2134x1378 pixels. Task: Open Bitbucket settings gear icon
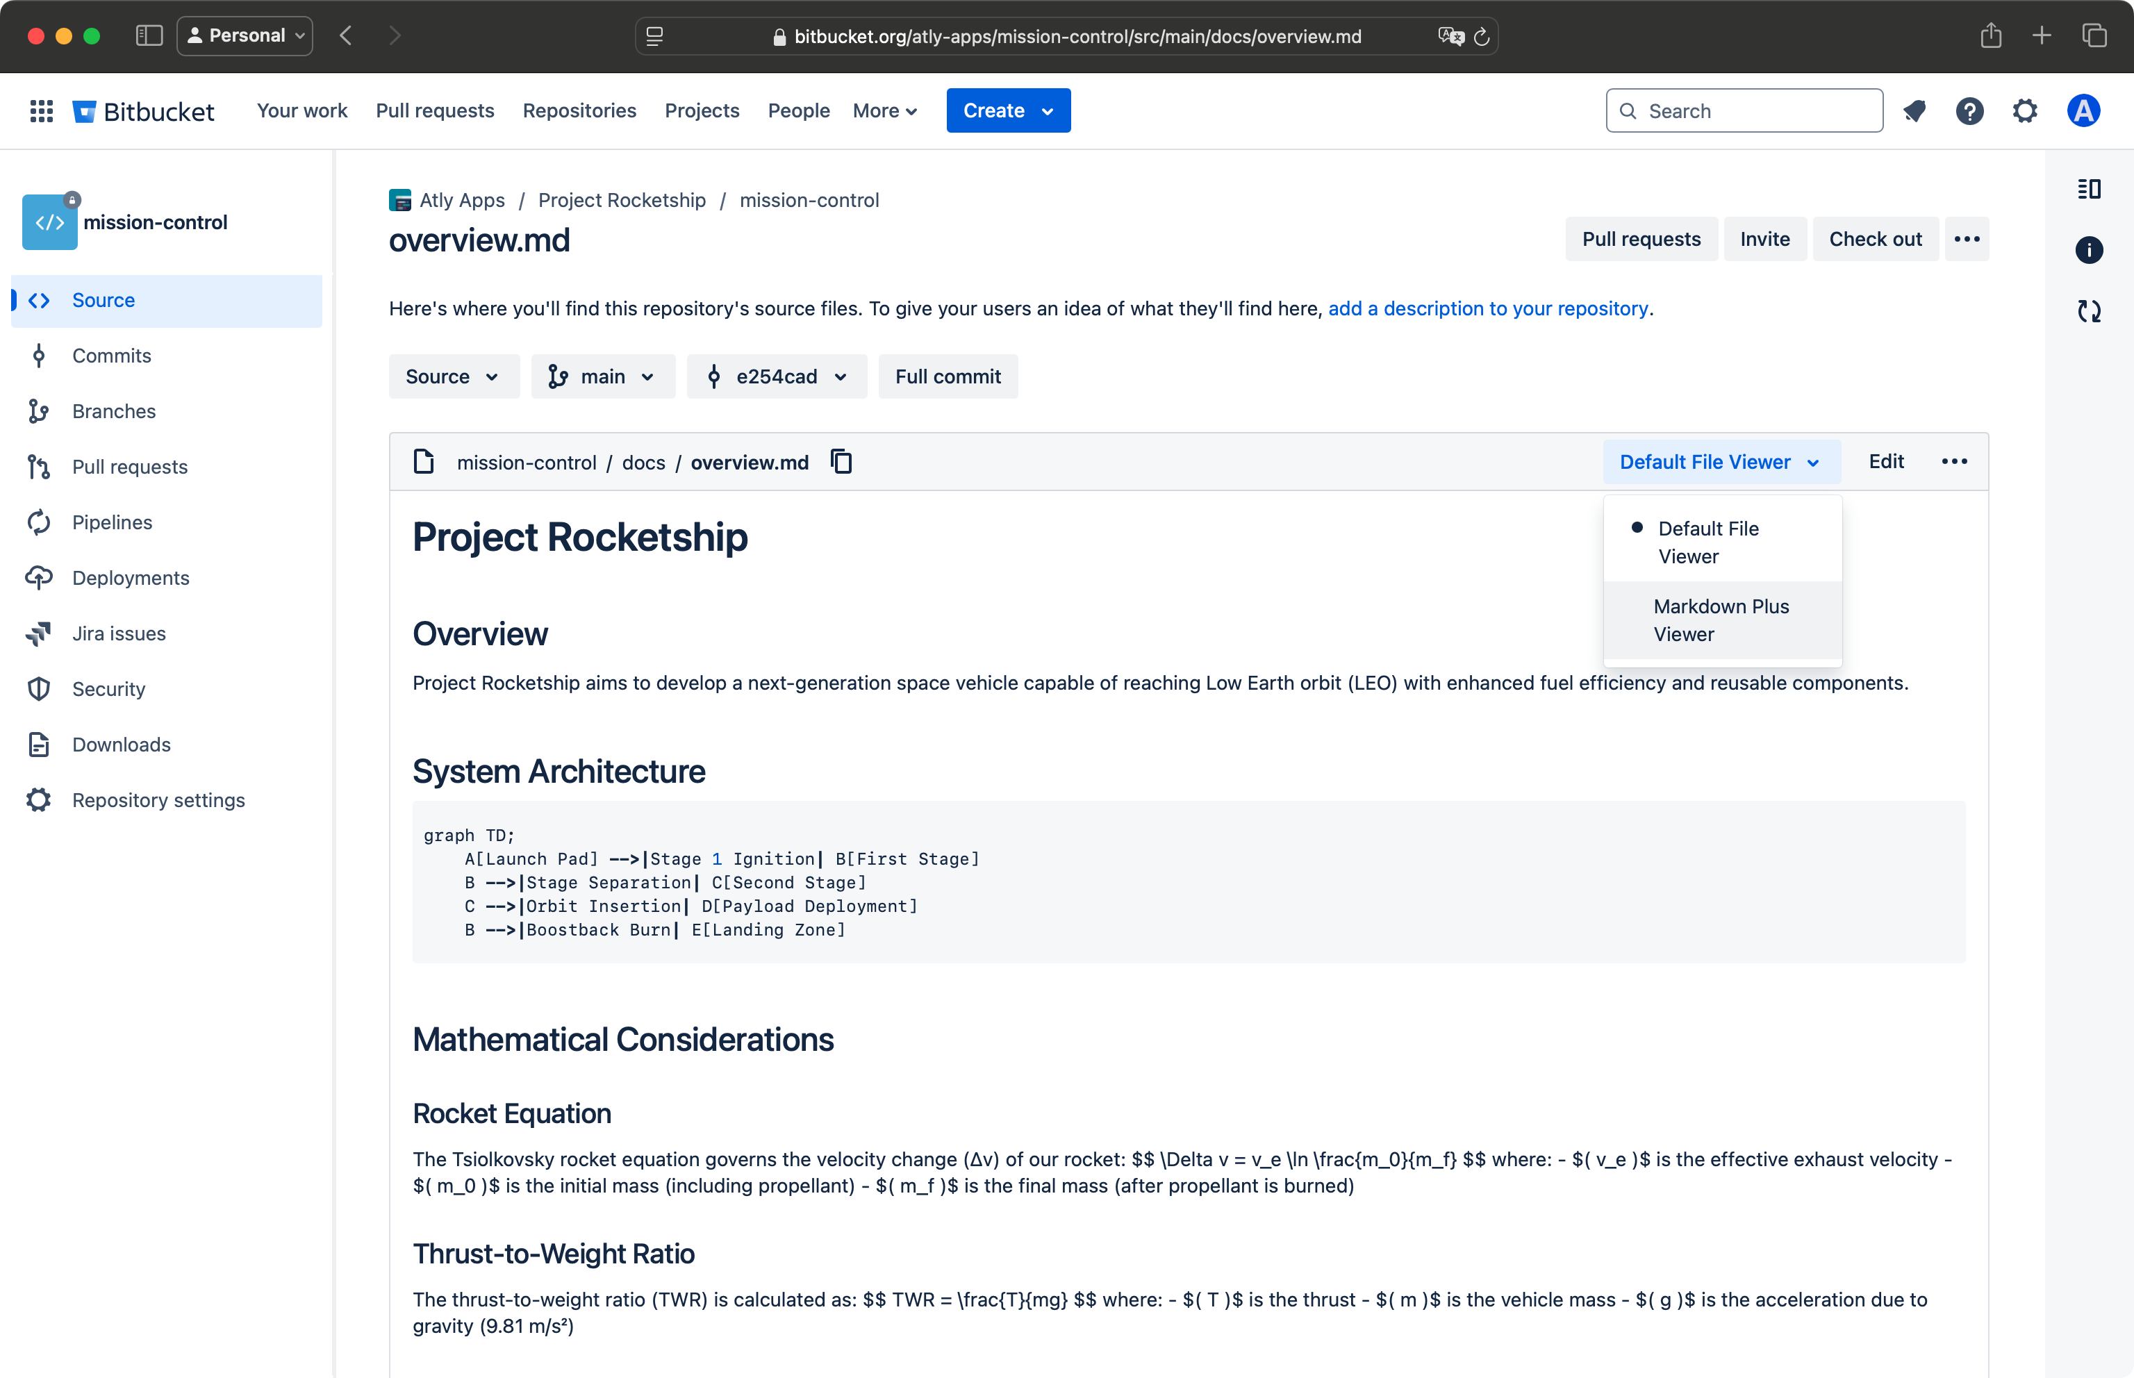click(x=2025, y=111)
